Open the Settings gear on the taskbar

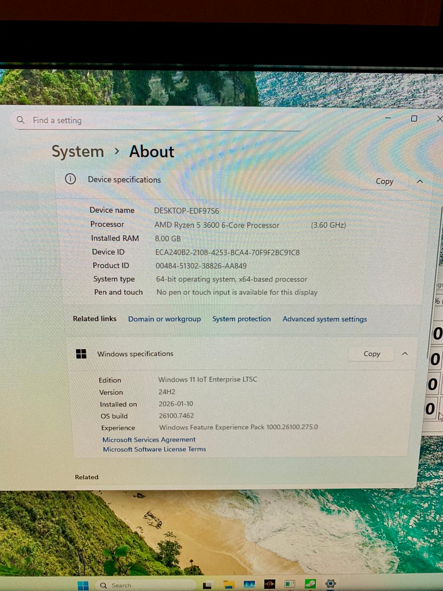tap(330, 584)
